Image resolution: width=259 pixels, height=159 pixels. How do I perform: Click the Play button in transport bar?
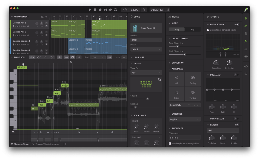pyautogui.click(x=90, y=10)
